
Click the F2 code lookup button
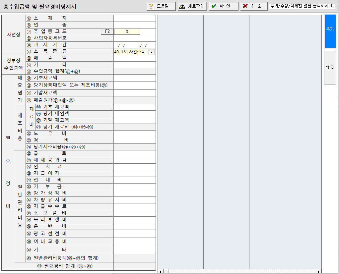[x=107, y=31]
